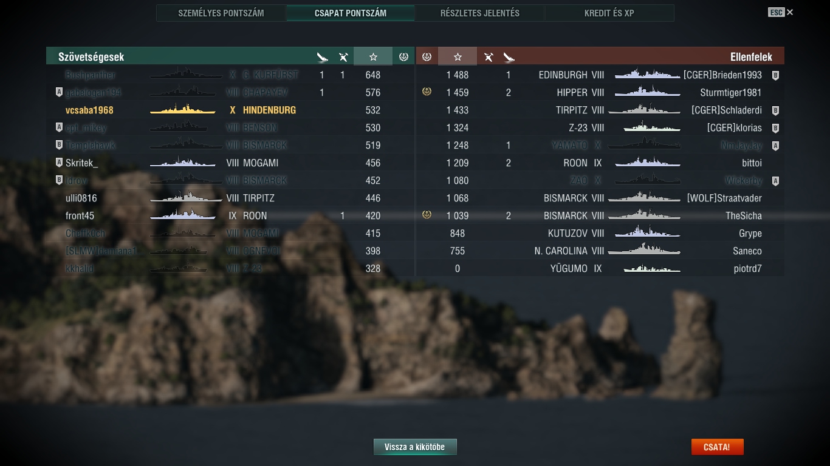Click TheSicha's gold achievement medal
The height and width of the screenshot is (466, 830).
427,215
